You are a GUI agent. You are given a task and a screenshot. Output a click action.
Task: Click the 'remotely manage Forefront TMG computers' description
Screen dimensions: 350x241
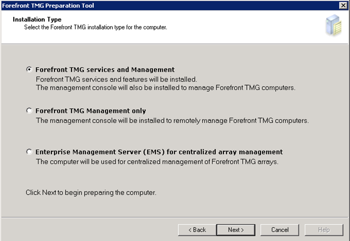pyautogui.click(x=172, y=121)
